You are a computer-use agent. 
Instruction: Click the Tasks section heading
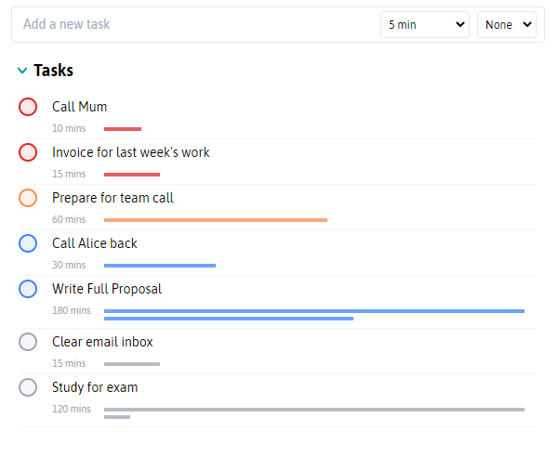(53, 71)
